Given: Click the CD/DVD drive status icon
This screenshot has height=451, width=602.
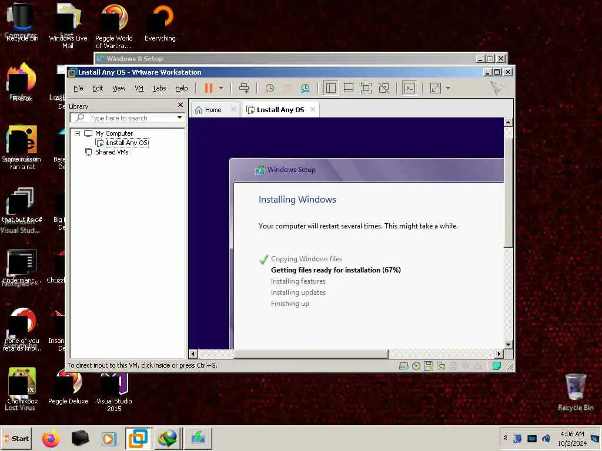Looking at the screenshot, I should coord(416,366).
